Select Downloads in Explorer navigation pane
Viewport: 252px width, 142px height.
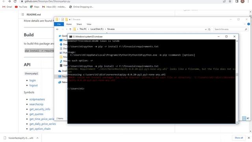[x=63, y=44]
